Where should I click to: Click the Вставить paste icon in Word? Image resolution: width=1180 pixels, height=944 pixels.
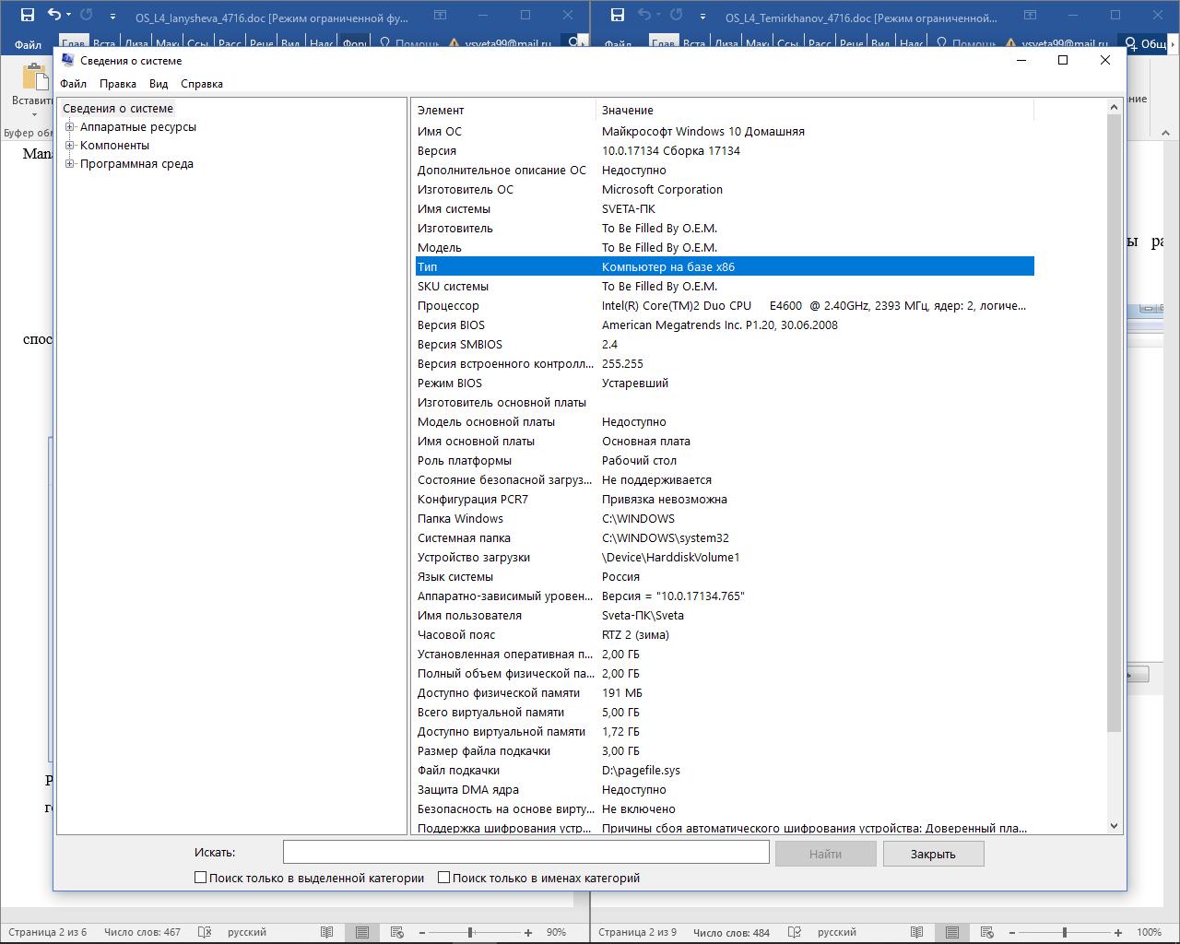point(34,77)
